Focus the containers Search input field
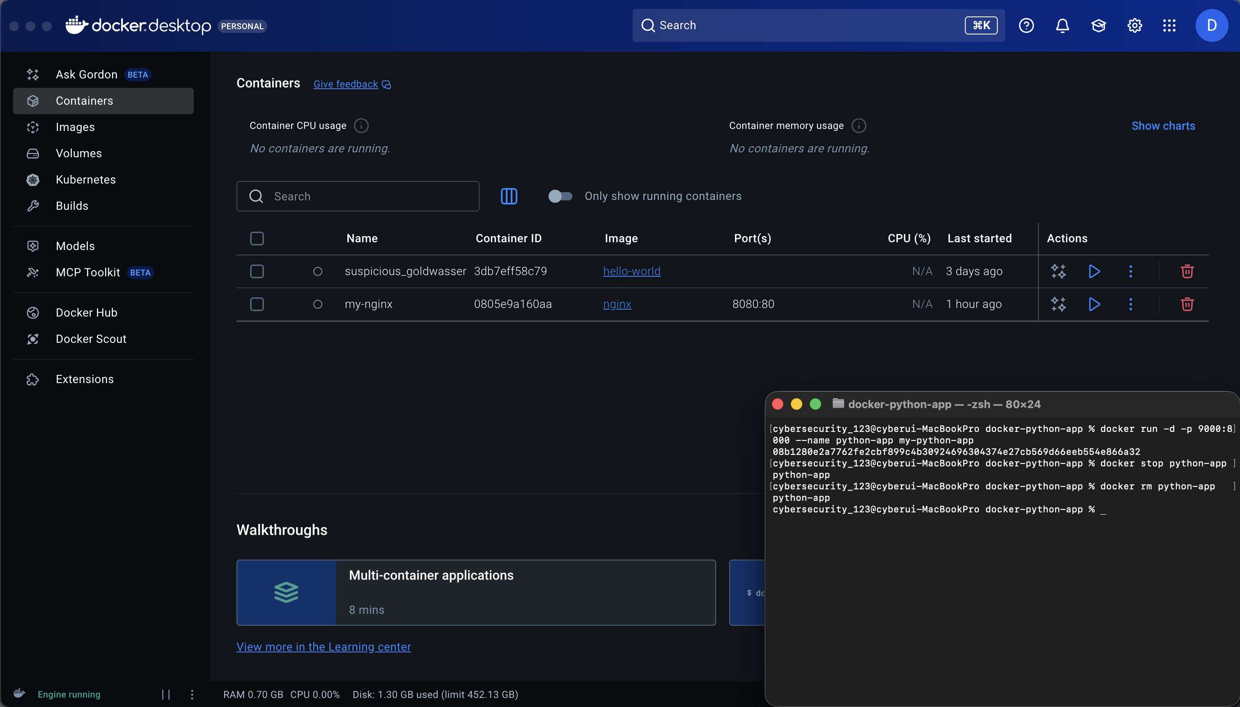Viewport: 1240px width, 707px height. pyautogui.click(x=358, y=196)
